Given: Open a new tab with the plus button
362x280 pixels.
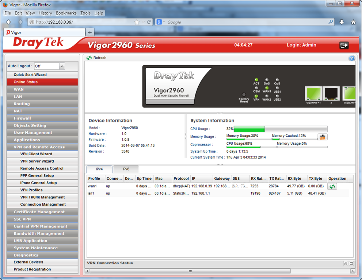Looking at the screenshot, I should click(x=90, y=32).
